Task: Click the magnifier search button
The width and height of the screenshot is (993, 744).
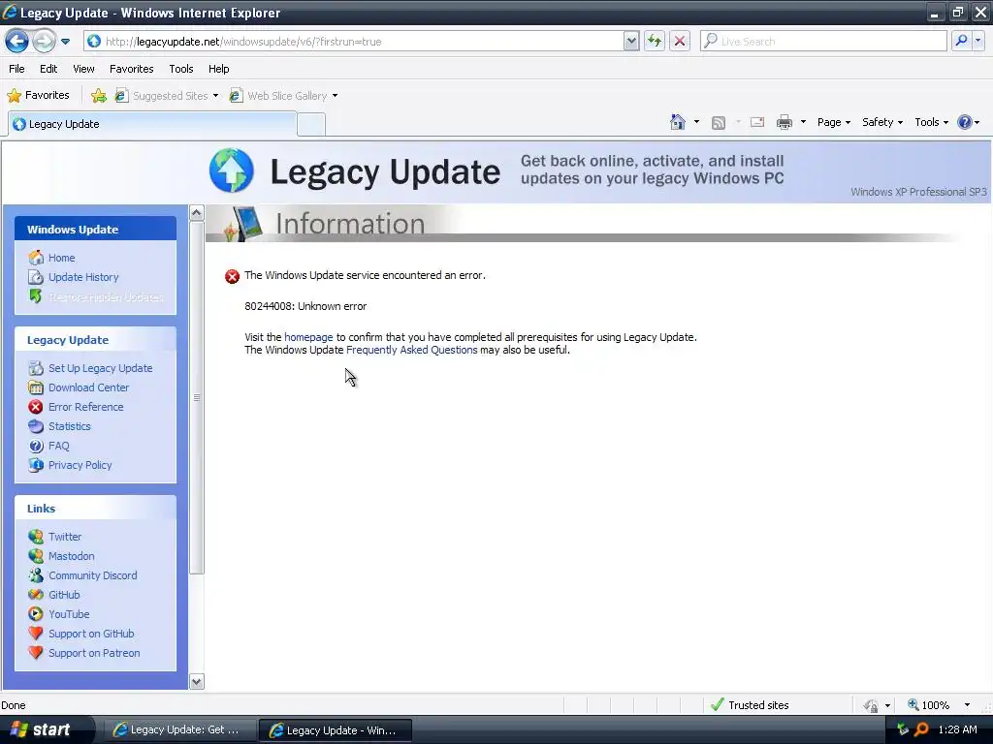Action: (x=961, y=41)
